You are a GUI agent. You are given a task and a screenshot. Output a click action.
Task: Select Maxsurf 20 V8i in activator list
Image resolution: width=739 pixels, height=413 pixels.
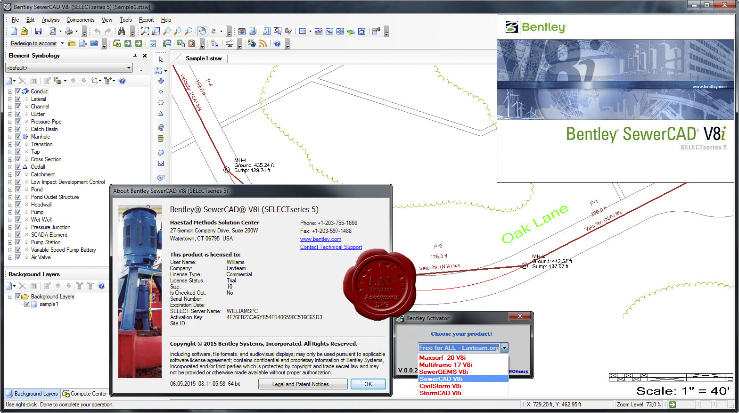[463, 357]
